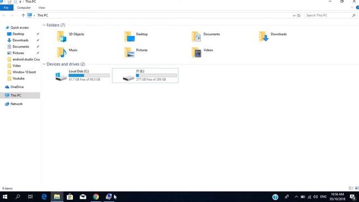Open the View ribbon tab

click(42, 8)
